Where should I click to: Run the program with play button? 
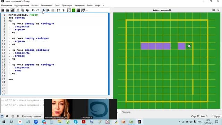[43, 10]
